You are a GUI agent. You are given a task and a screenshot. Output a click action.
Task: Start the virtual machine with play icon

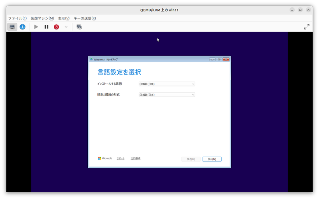coord(36,27)
